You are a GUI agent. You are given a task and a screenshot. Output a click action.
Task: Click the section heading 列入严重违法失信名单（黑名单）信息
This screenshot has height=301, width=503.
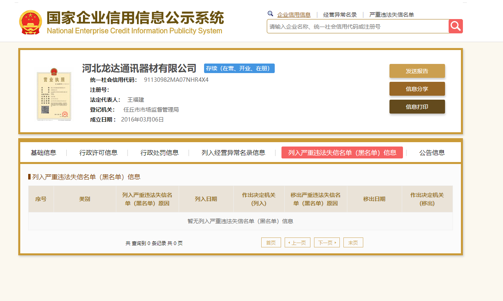(86, 177)
